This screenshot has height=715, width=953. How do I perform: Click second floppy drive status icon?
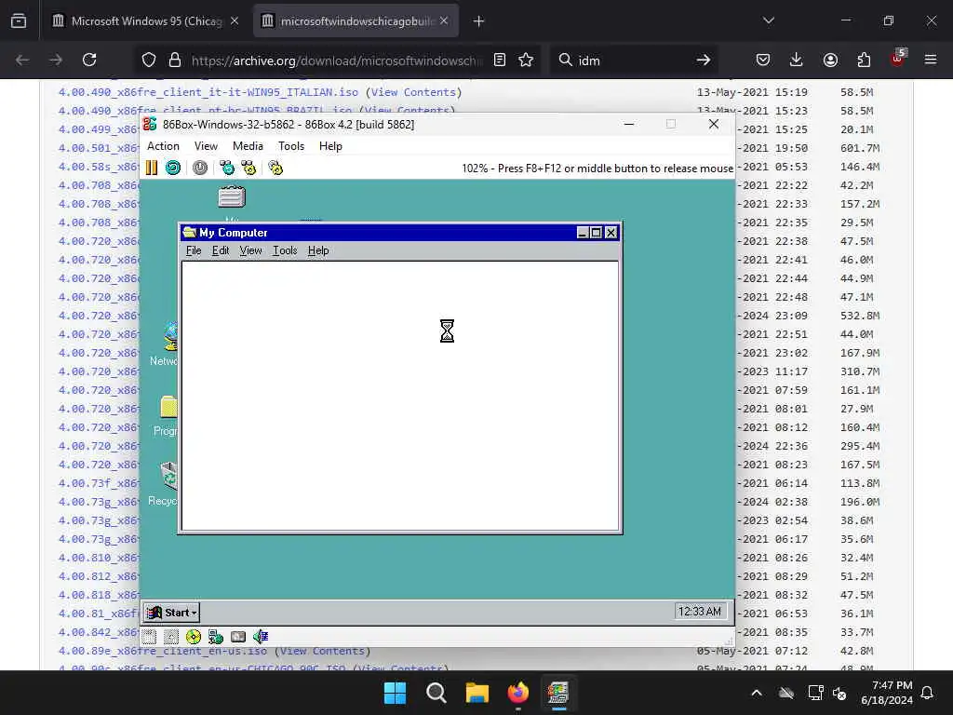click(171, 637)
